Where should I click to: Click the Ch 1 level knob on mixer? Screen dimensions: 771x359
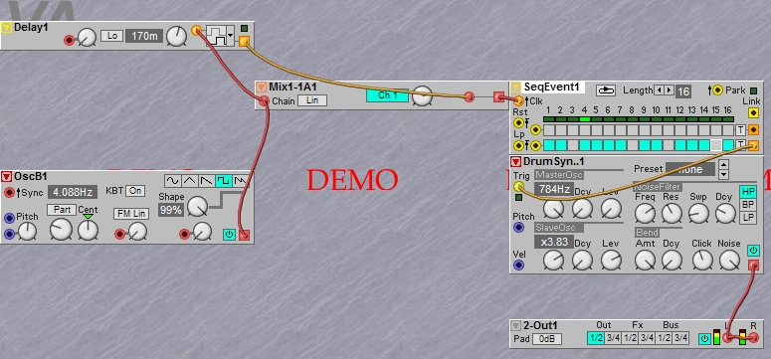pos(422,95)
